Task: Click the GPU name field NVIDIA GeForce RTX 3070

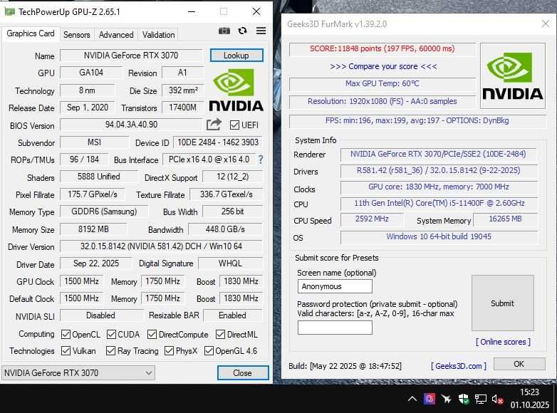Action: tap(131, 56)
